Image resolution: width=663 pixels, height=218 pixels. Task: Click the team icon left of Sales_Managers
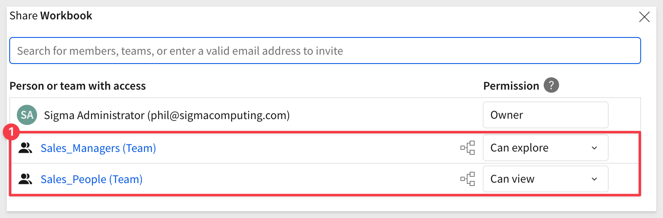point(25,148)
